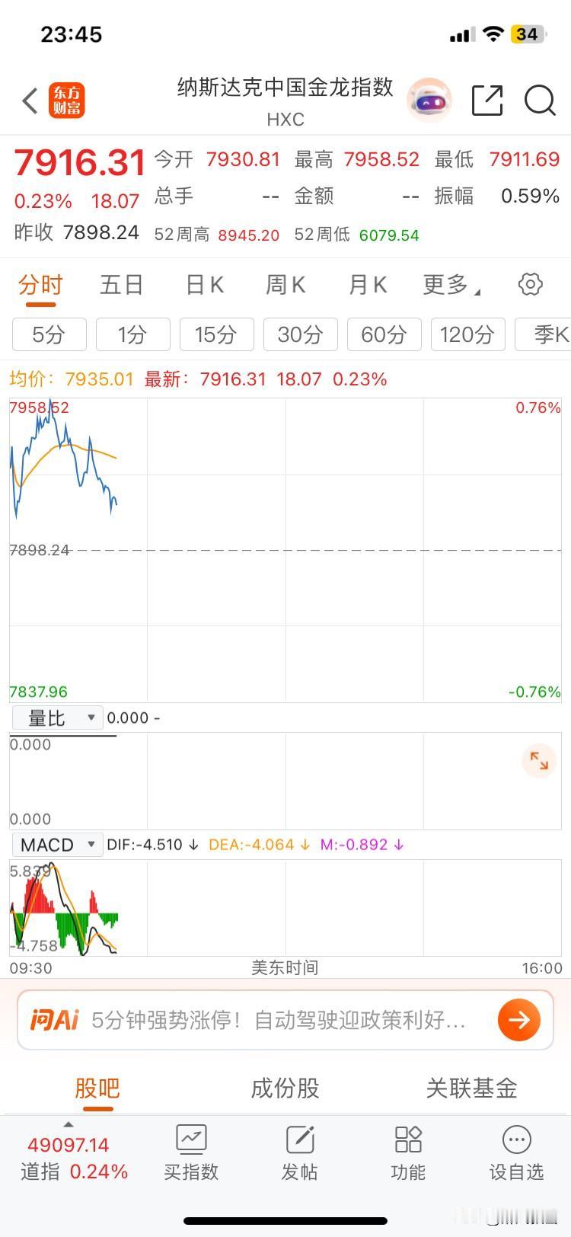Open the MACD indicator dropdown

click(57, 845)
